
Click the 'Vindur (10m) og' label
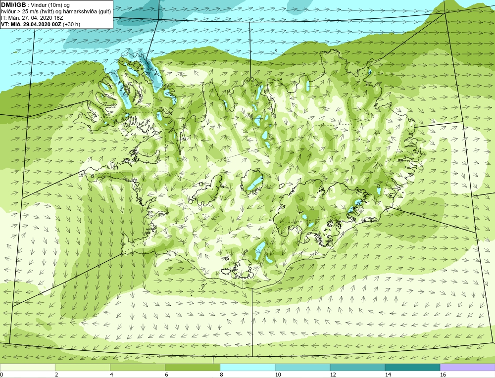(50, 5)
